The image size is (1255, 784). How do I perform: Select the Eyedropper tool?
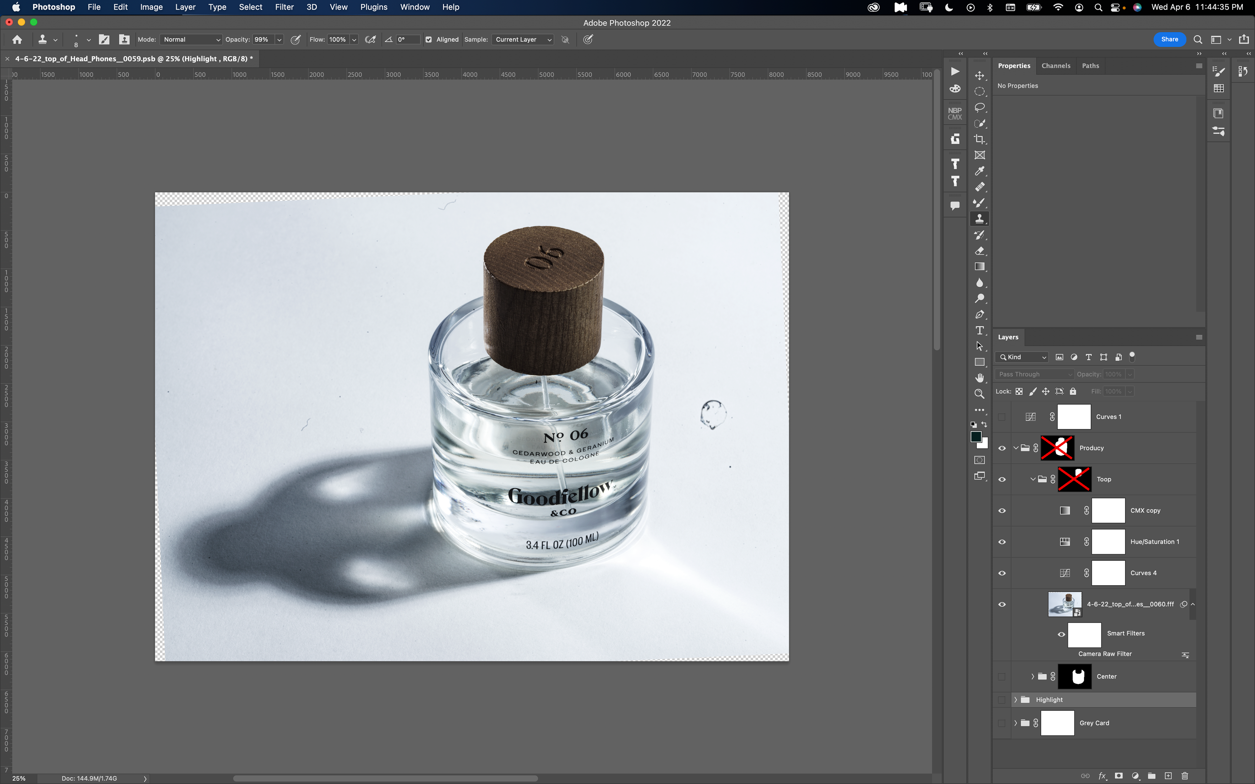tap(979, 171)
